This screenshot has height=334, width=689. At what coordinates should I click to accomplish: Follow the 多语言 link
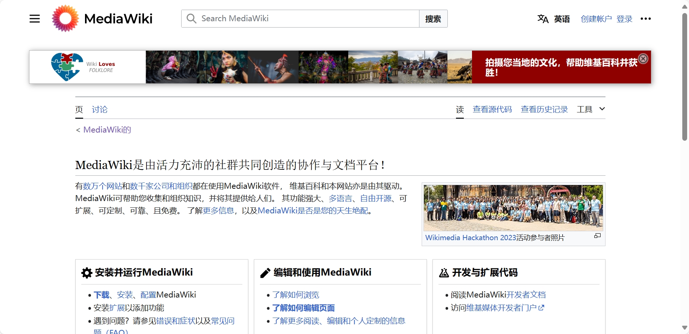pyautogui.click(x=340, y=198)
